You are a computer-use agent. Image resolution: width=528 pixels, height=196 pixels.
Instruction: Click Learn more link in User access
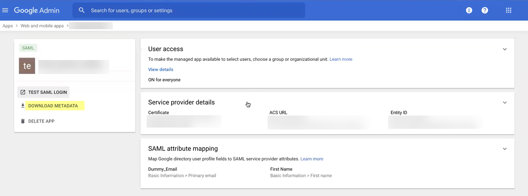coord(341,59)
